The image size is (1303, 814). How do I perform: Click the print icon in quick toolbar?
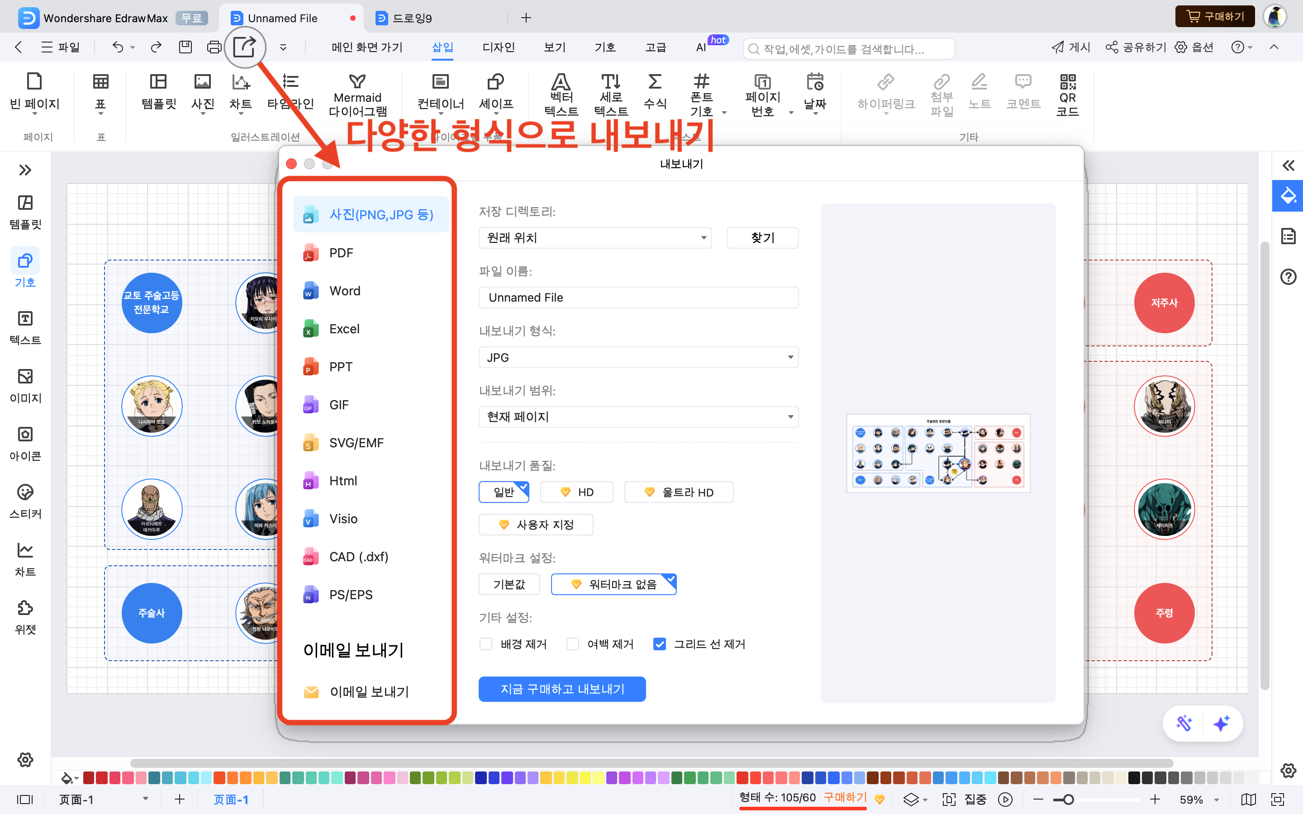tap(214, 47)
